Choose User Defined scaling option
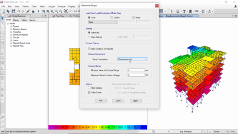Screen dimensions: 238x134 89,37
